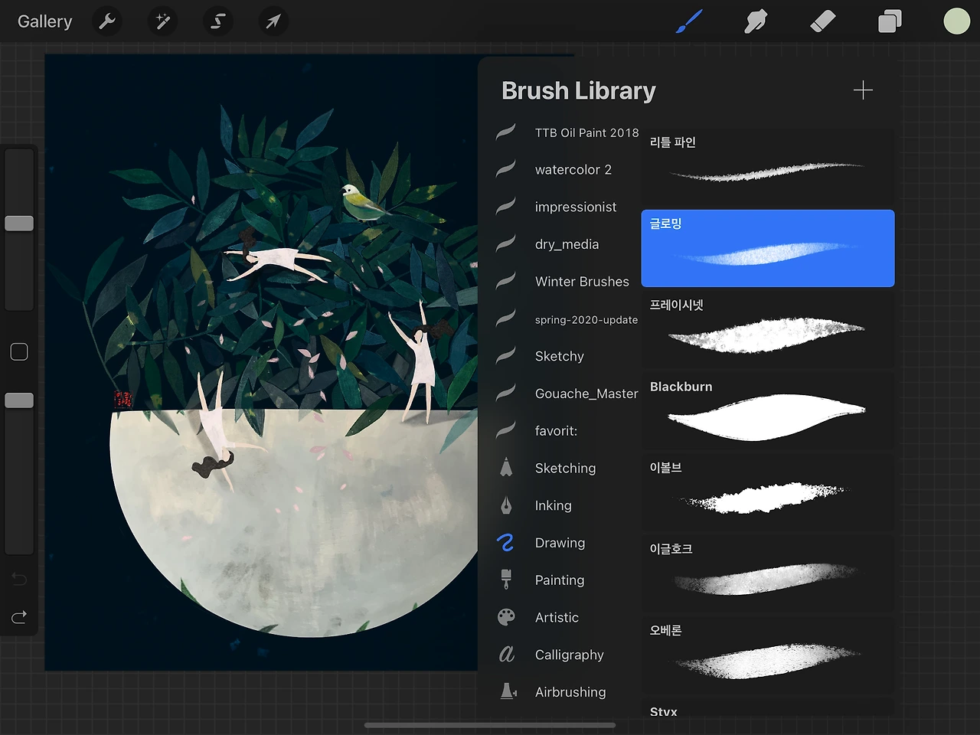Select the Eraser tool

(x=823, y=21)
